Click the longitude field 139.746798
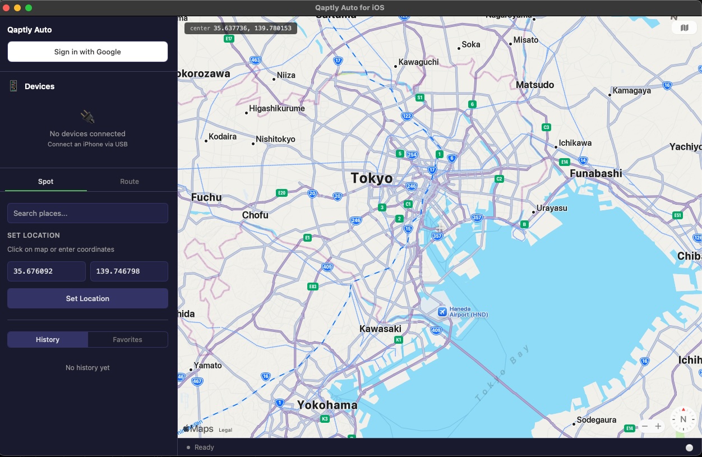 click(x=129, y=271)
